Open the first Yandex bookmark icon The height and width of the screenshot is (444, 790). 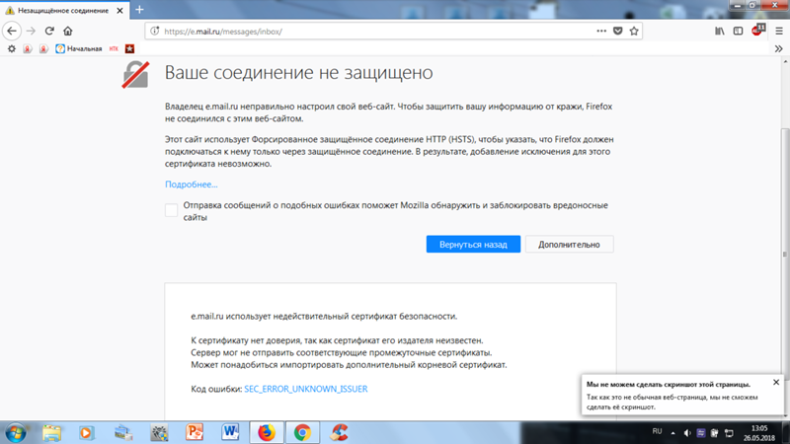pos(28,48)
